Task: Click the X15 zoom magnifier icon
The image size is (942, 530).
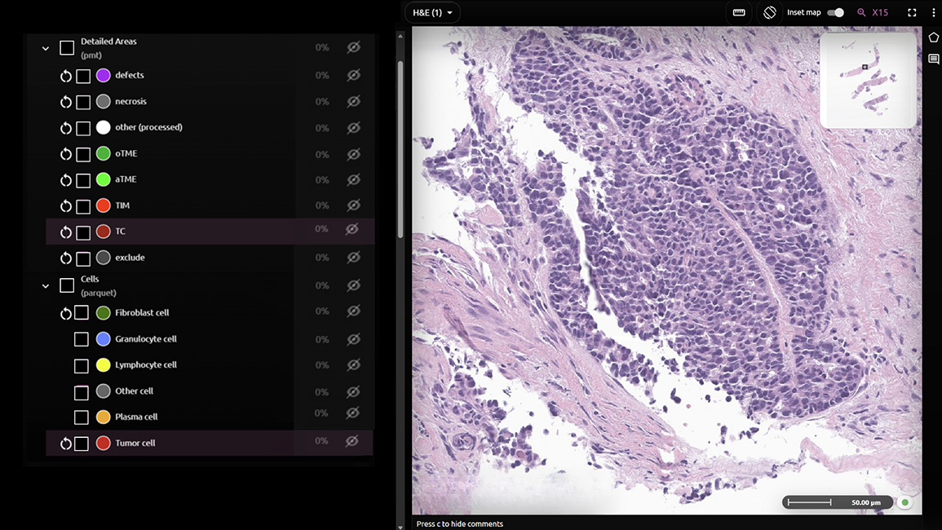Action: 861,12
